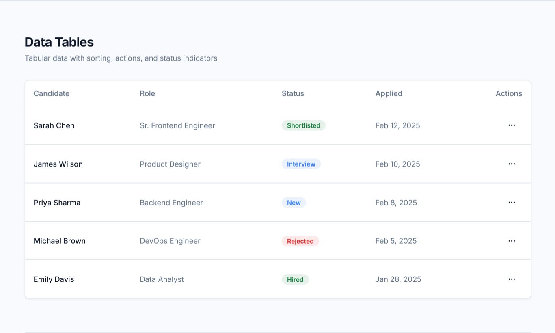Click the red Rejected status badge

click(x=300, y=241)
